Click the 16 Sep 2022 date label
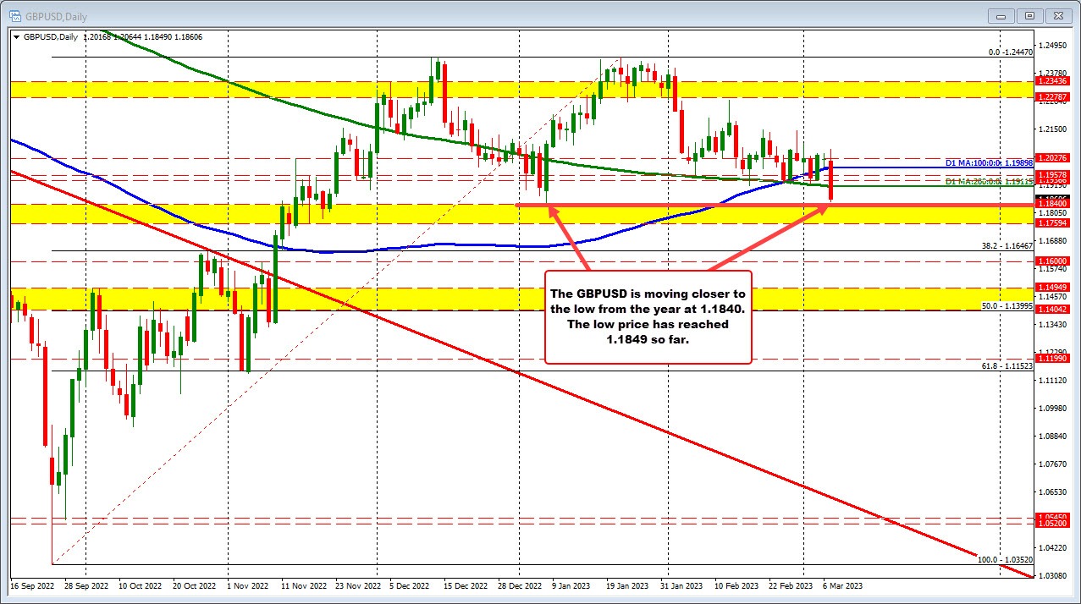Screen dimensions: 1081x604 pos(33,585)
